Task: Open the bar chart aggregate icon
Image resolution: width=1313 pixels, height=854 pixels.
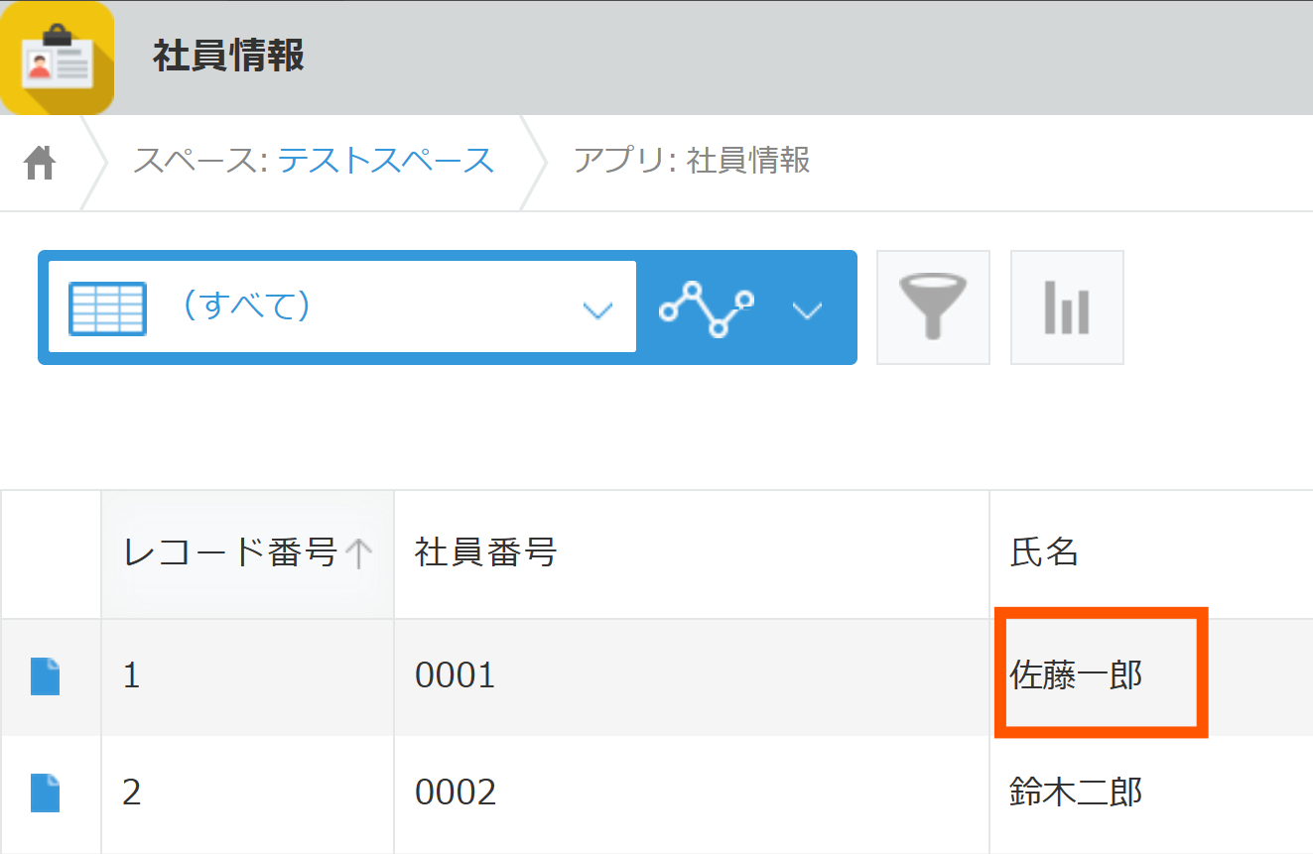Action: point(1067,307)
